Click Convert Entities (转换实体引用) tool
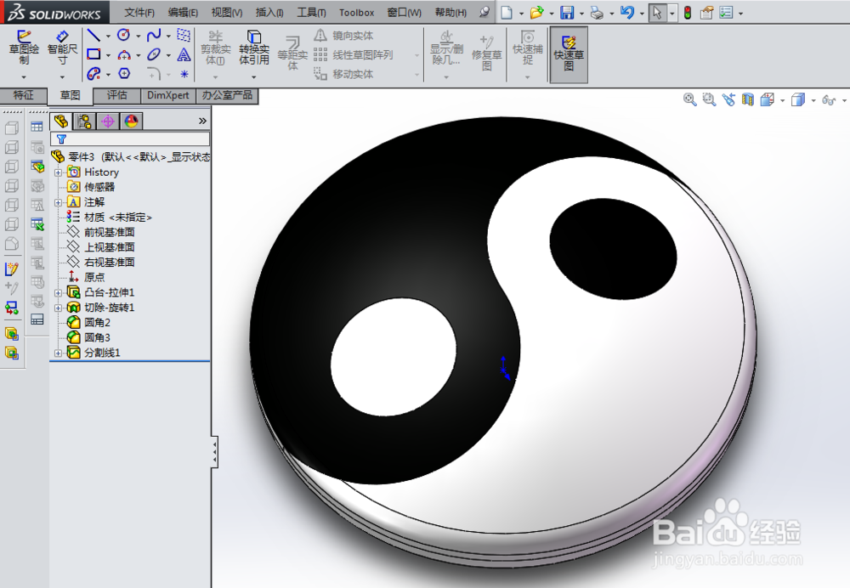The height and width of the screenshot is (588, 850). tap(253, 48)
